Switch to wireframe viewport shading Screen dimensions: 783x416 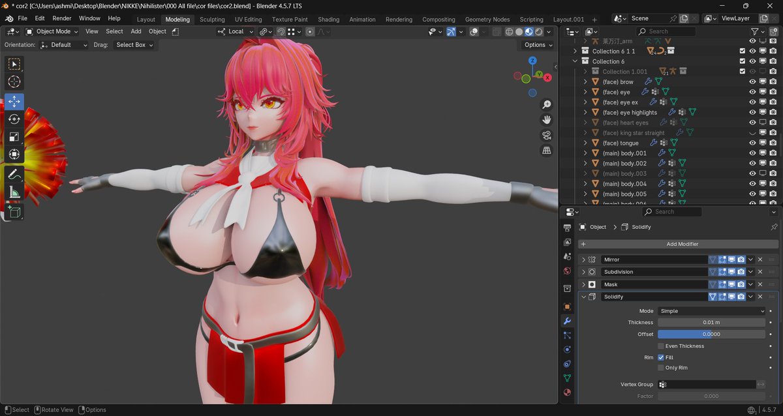[510, 31]
